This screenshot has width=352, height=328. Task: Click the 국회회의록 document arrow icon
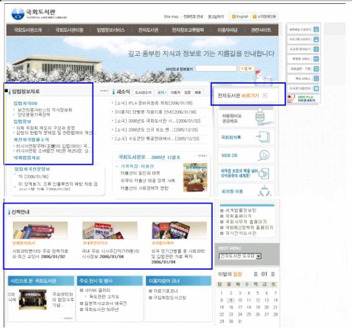pos(263,137)
